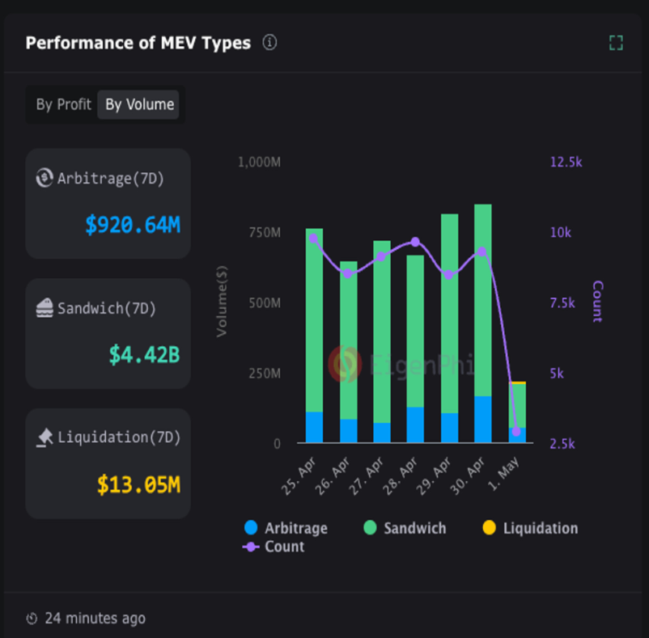Click the yellow liquidation segment on 1. May
Image resolution: width=649 pixels, height=638 pixels.
(518, 382)
